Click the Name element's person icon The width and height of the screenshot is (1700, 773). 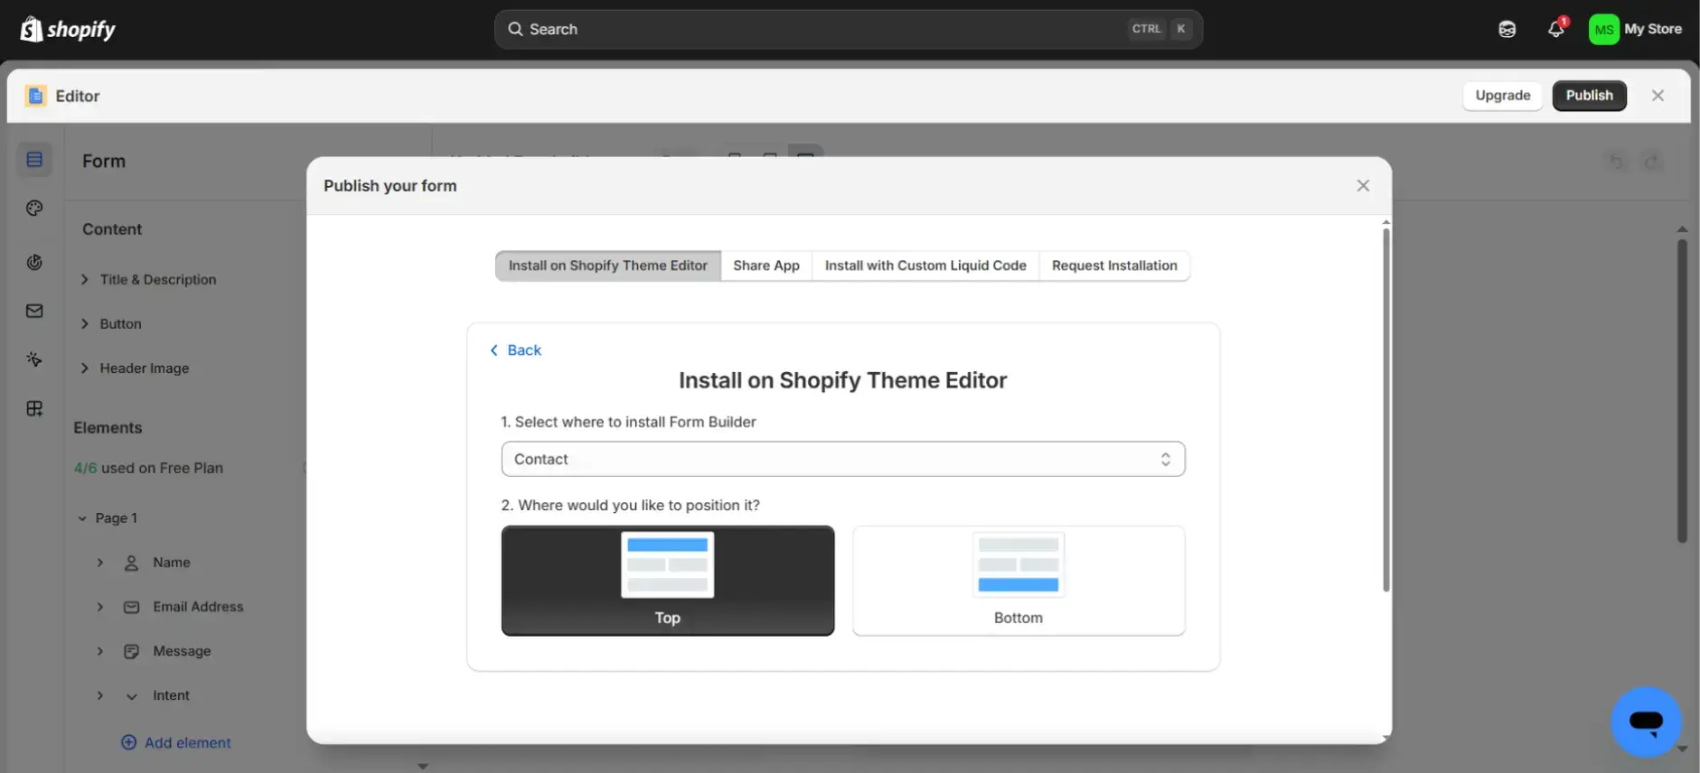point(131,563)
